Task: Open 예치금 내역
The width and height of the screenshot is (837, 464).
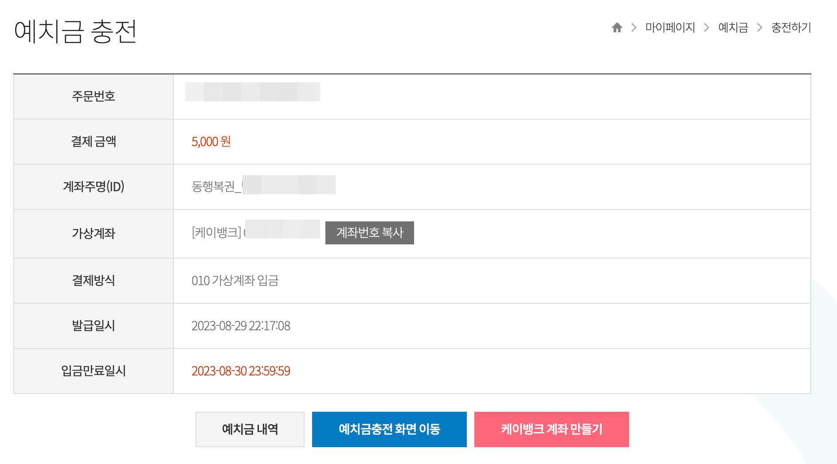Action: (x=250, y=429)
